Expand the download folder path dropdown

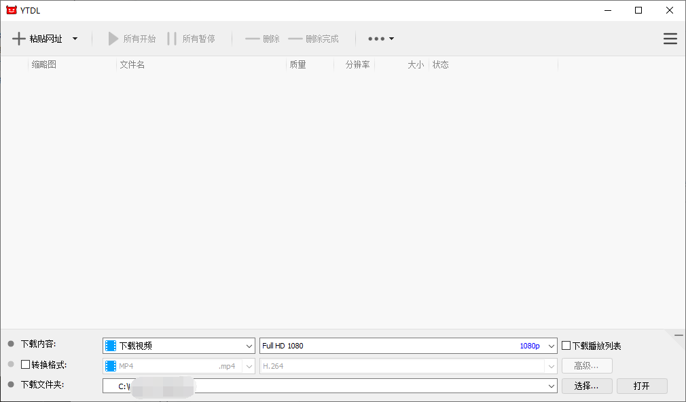point(551,386)
